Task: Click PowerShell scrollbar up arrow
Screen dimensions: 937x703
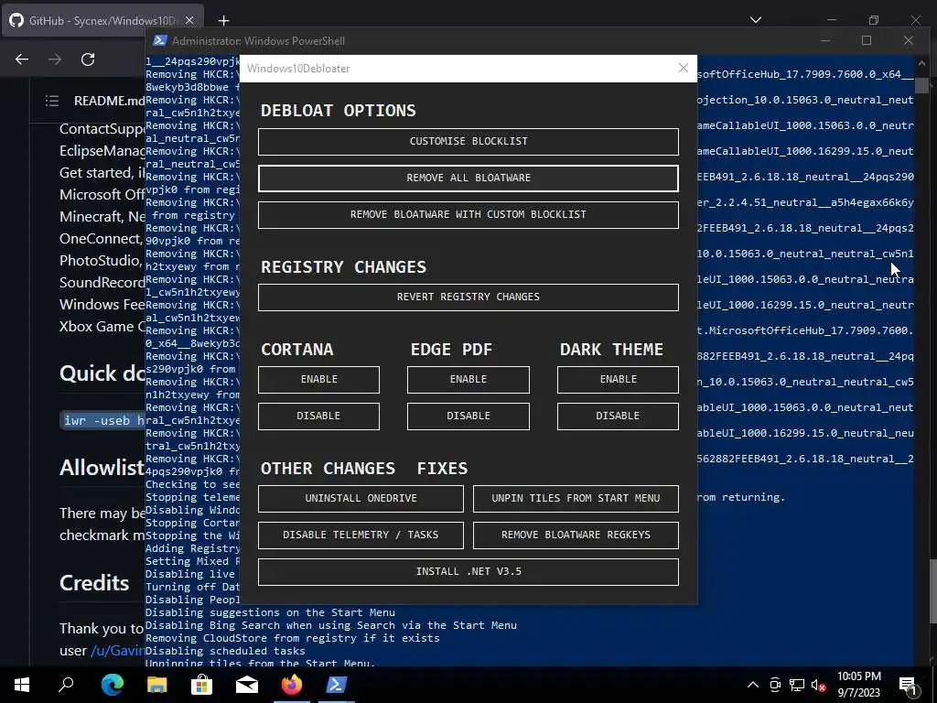Action: click(x=921, y=63)
